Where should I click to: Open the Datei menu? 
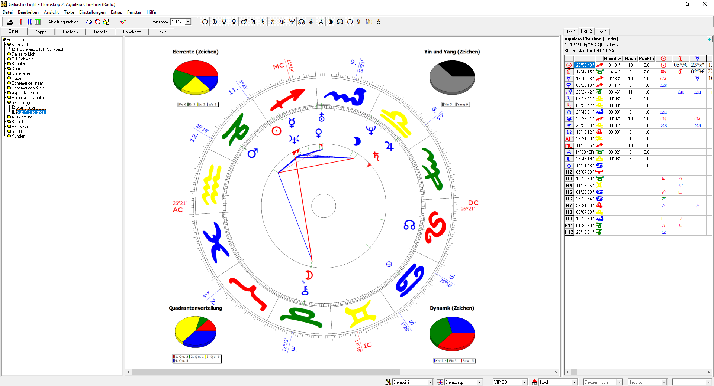(7, 12)
